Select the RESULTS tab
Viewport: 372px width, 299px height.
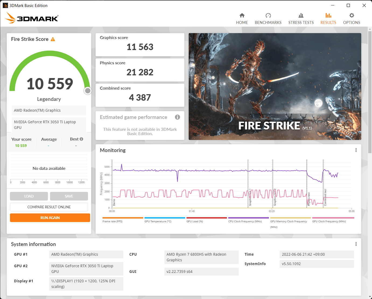click(x=328, y=19)
